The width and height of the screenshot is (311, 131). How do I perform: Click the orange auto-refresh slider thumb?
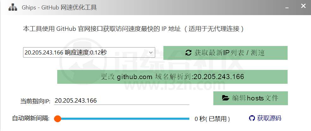pos(58,119)
